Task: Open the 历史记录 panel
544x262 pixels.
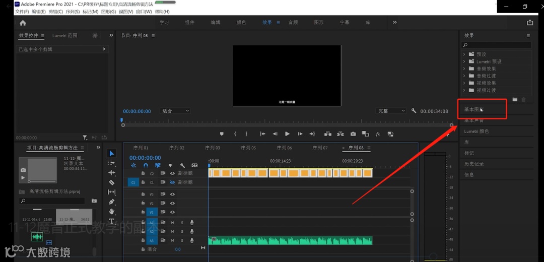Action: [x=474, y=164]
